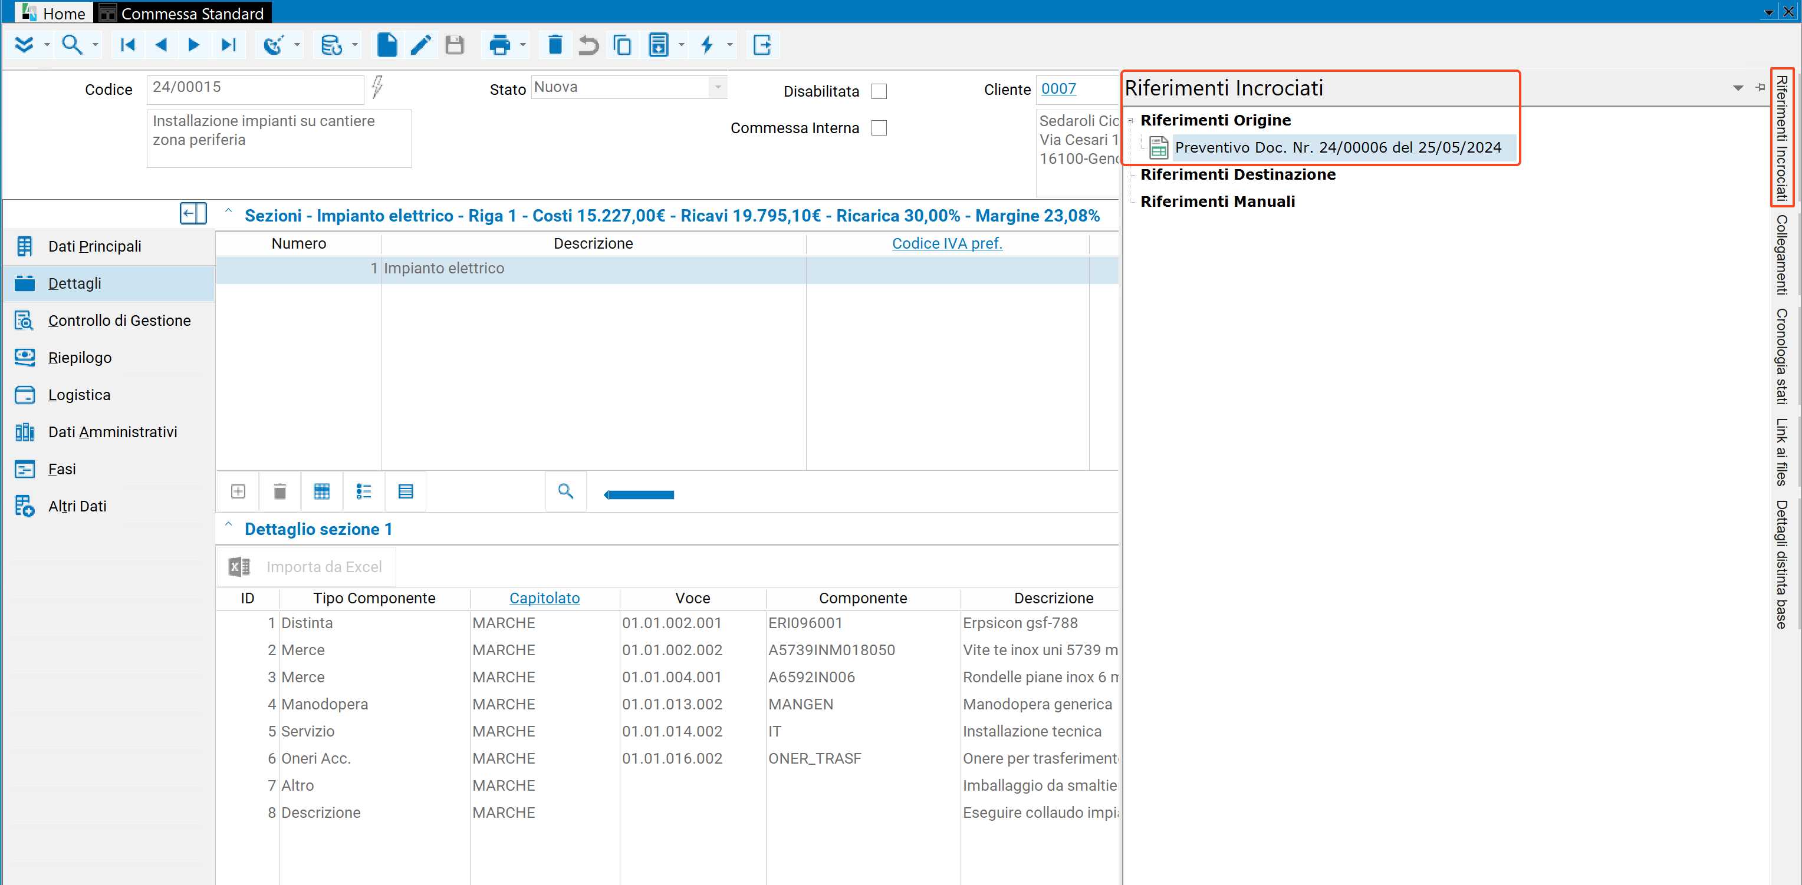Click the Capitolato column header link

(544, 597)
